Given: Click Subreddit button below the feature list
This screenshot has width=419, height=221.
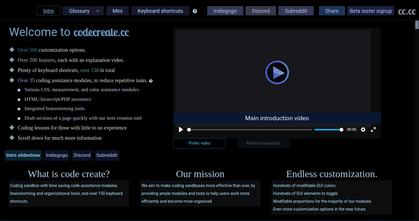Looking at the screenshot, I should (107, 155).
